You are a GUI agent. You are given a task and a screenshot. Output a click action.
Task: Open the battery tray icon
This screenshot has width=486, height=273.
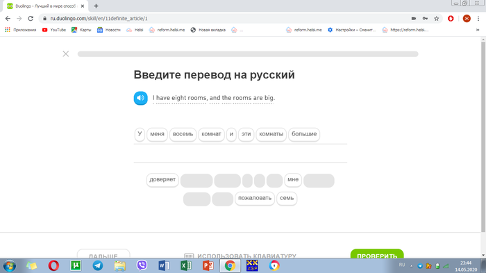pyautogui.click(x=437, y=266)
